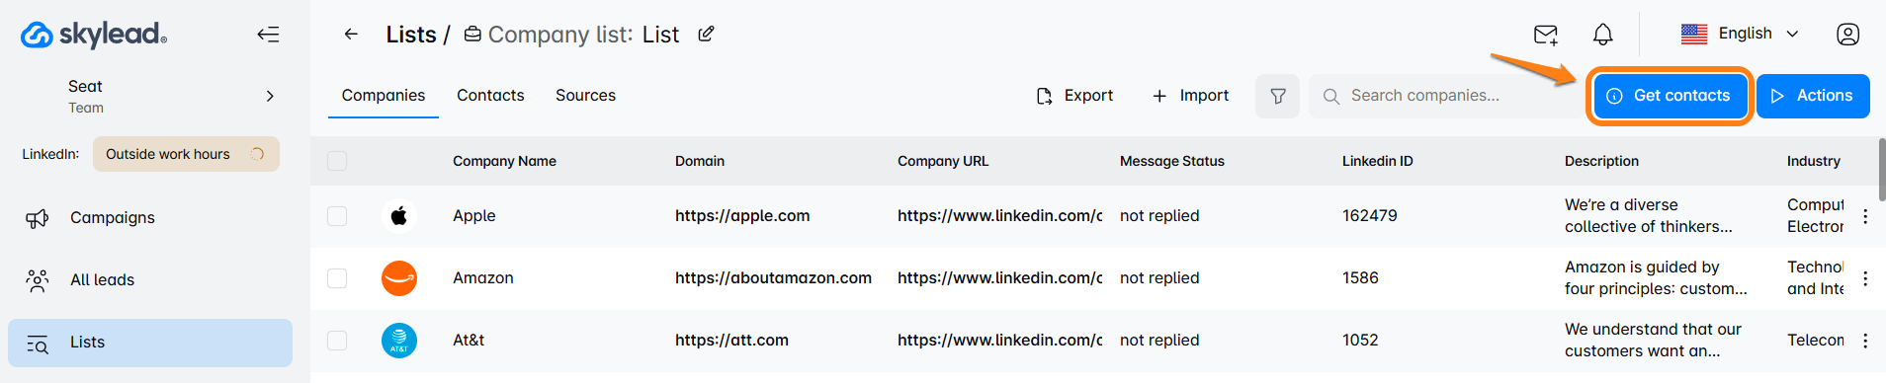Open the notifications bell
The height and width of the screenshot is (383, 1886).
pyautogui.click(x=1603, y=35)
